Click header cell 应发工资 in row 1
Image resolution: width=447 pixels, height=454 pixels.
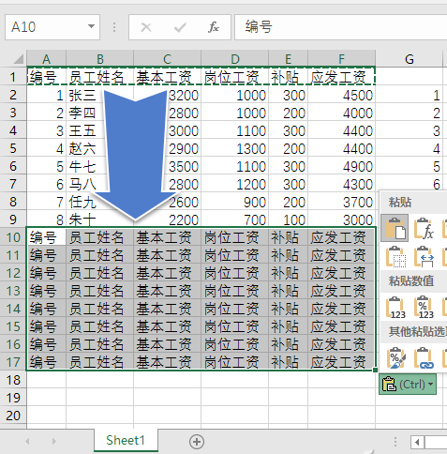(342, 77)
